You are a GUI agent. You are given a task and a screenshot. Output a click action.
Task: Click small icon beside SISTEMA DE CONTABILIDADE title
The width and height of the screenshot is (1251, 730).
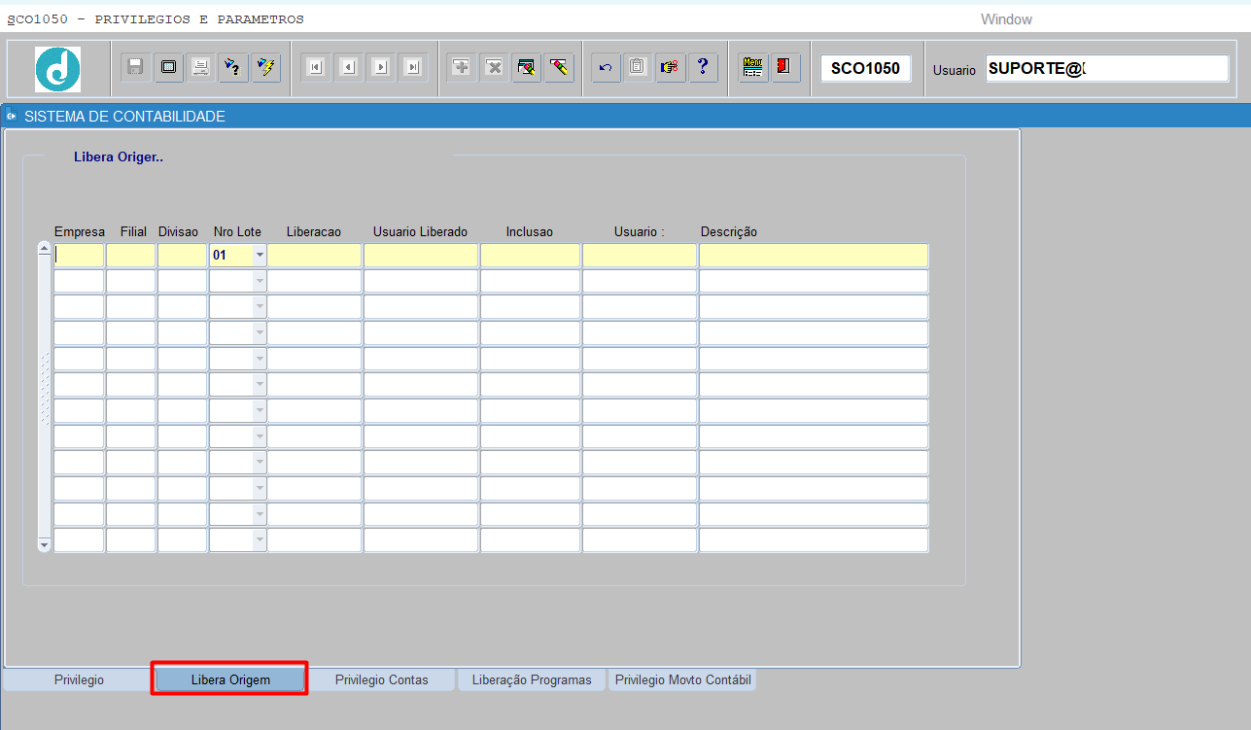click(12, 117)
